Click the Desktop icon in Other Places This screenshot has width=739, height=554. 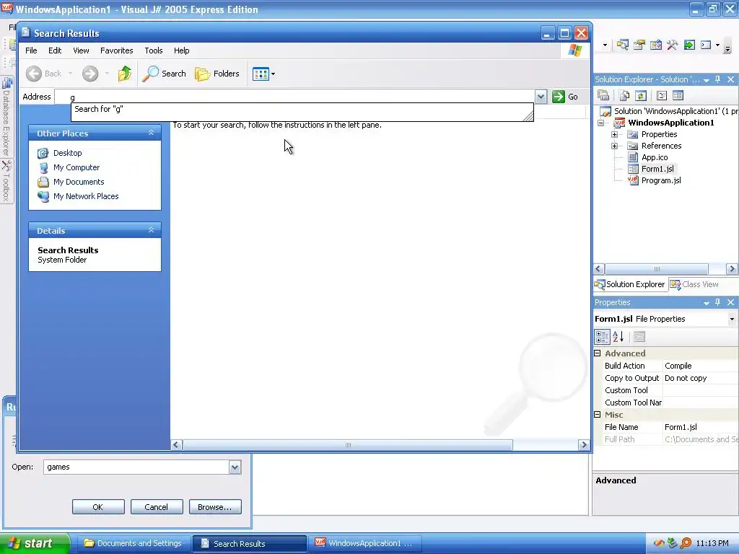tap(43, 153)
